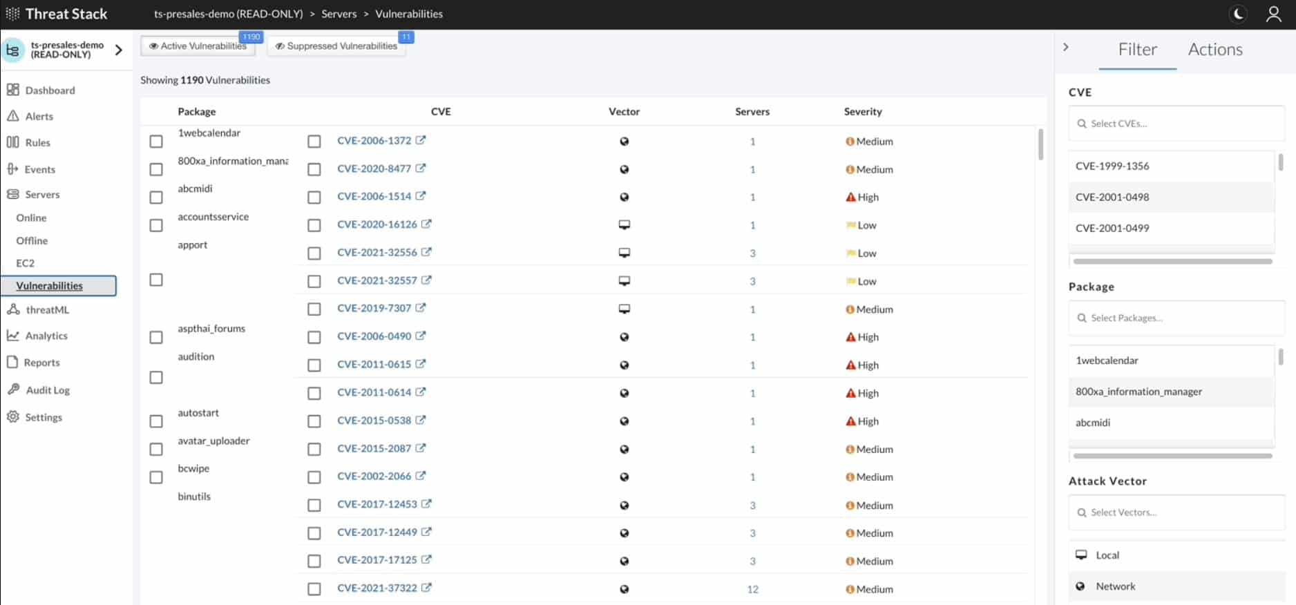Click server count 12 for CVE-2021-37322
Screen dimensions: 1296x605
pyautogui.click(x=752, y=589)
